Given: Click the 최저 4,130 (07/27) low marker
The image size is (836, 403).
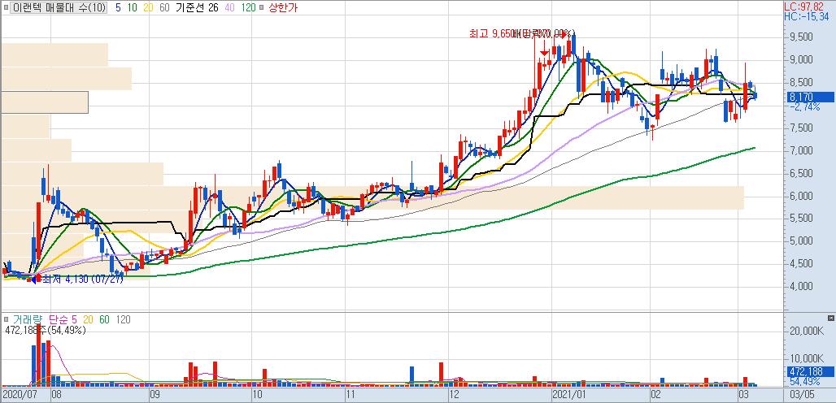Looking at the screenshot, I should [x=83, y=279].
